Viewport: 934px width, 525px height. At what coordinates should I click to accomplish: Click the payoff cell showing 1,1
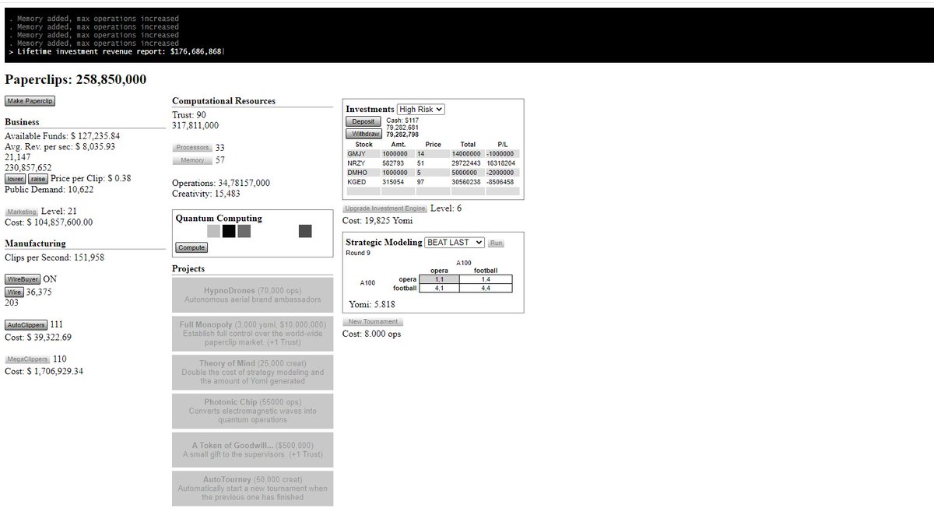(x=440, y=279)
